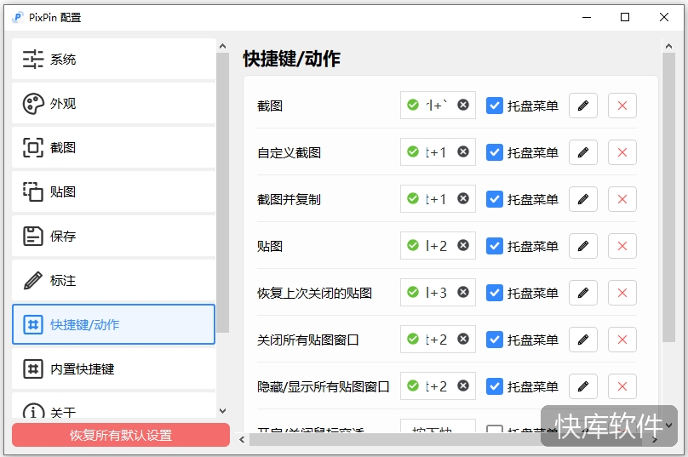
Task: Click the main panel scroll up arrow
Action: coord(668,46)
